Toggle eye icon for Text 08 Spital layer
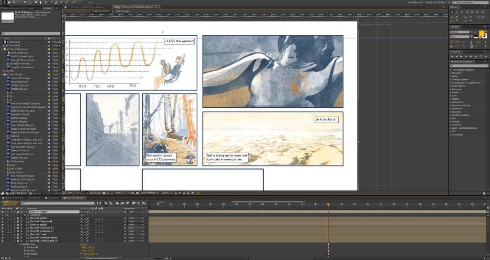The width and height of the screenshot is (490, 260). tap(2, 225)
